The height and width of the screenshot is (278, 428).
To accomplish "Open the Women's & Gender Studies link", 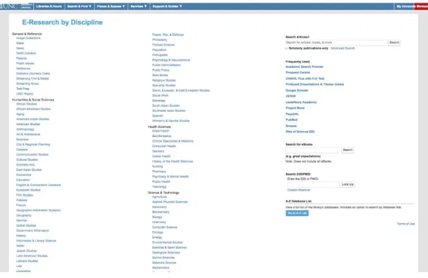I will [x=171, y=121].
